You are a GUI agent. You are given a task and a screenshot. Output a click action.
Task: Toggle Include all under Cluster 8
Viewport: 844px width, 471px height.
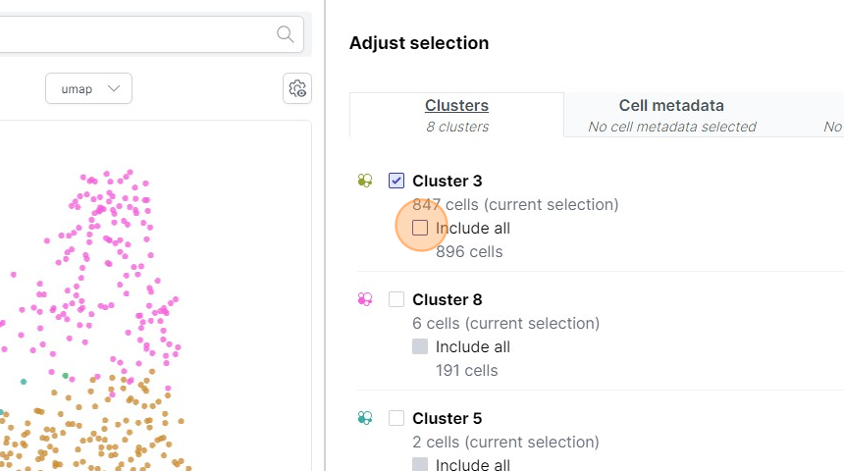coord(420,346)
